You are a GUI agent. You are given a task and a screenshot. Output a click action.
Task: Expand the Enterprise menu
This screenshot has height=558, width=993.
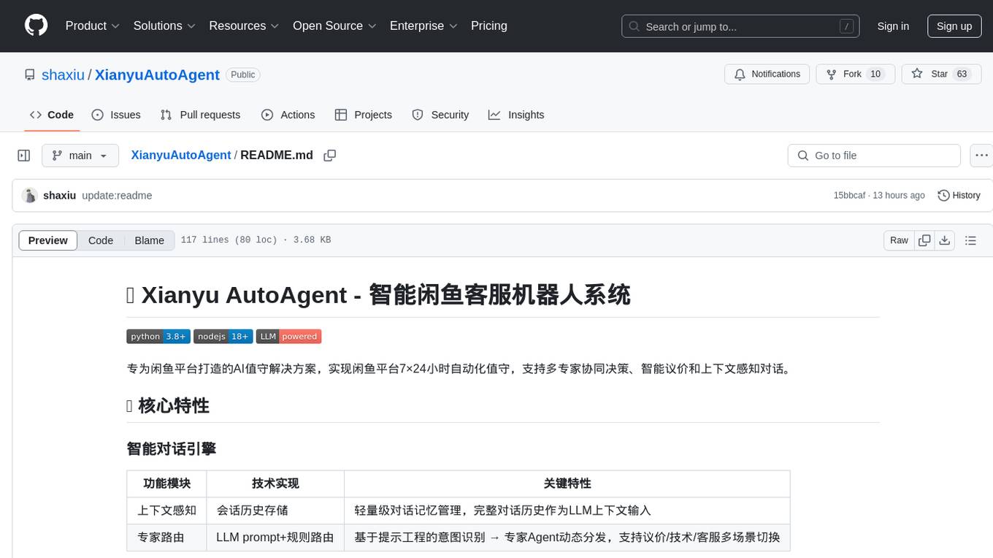[x=423, y=26]
